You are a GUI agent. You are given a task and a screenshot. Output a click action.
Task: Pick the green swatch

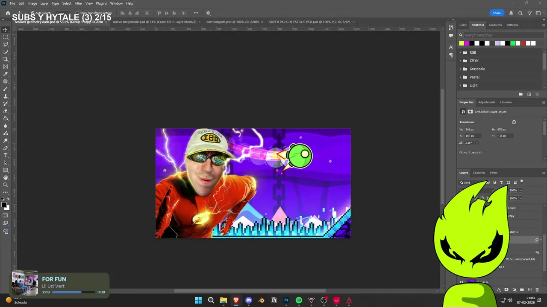(512, 43)
